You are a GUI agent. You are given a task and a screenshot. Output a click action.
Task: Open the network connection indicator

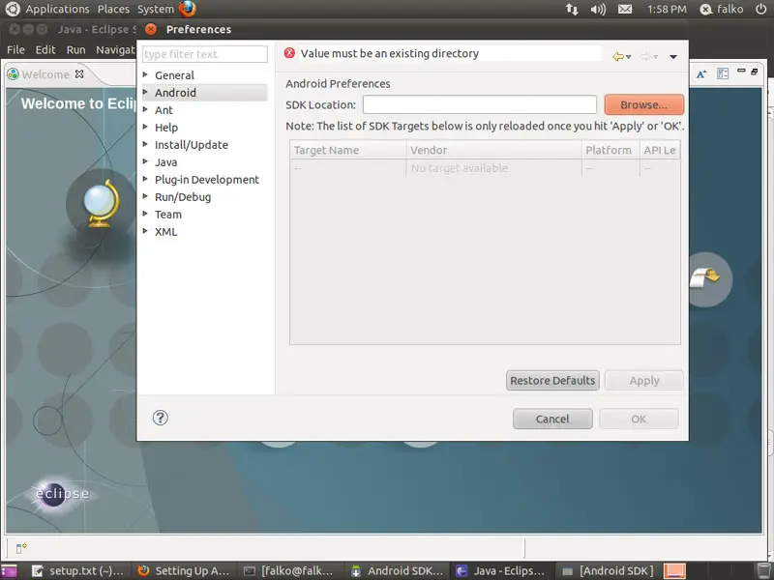click(572, 9)
